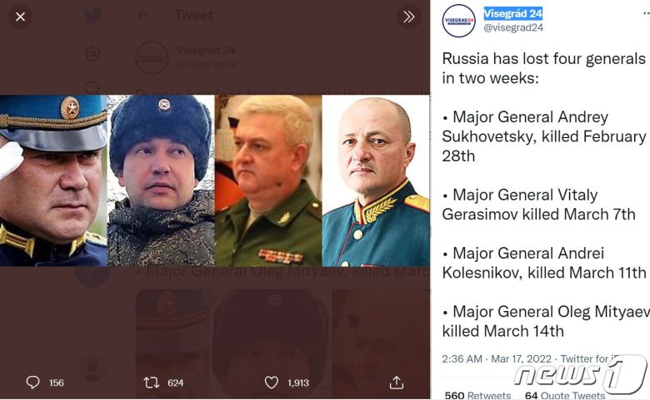This screenshot has height=400, width=650.
Task: Retweet using the icon showing 624
Action: [152, 383]
